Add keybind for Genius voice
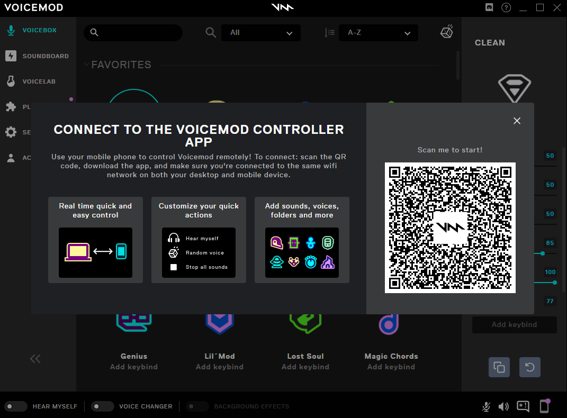The image size is (567, 418). (x=134, y=367)
